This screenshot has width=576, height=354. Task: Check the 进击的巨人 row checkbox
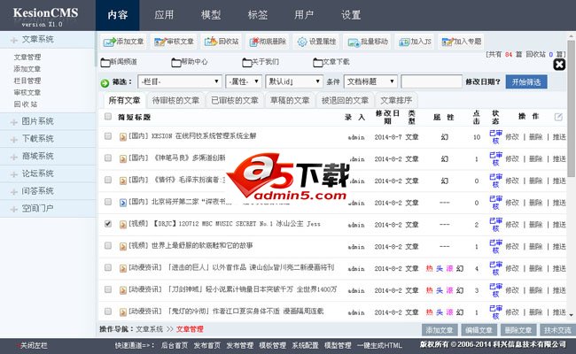click(107, 267)
